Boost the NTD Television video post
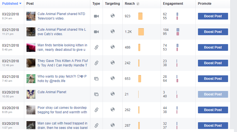This screenshot has height=132, width=237. pos(213,16)
